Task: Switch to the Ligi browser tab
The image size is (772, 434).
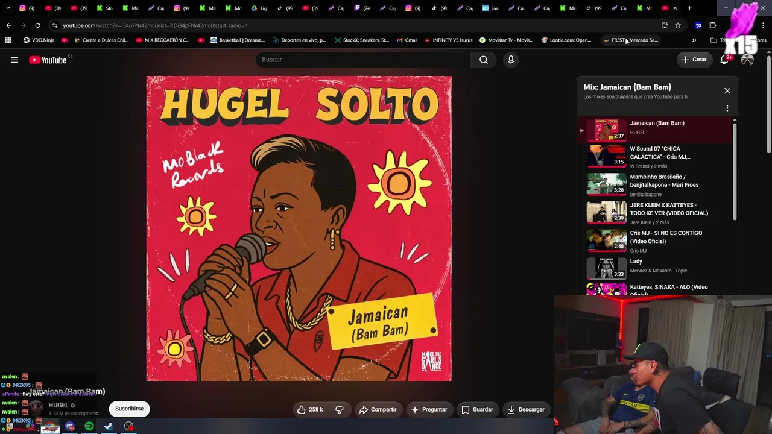Action: (x=259, y=8)
